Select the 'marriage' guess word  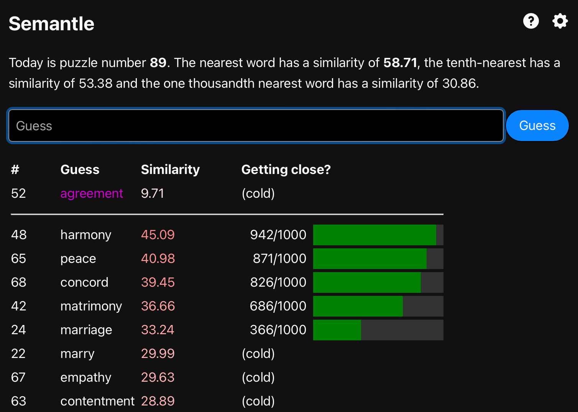coord(86,330)
